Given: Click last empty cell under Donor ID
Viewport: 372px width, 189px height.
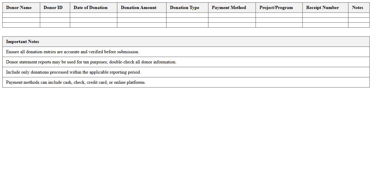Looking at the screenshot, I should [55, 25].
